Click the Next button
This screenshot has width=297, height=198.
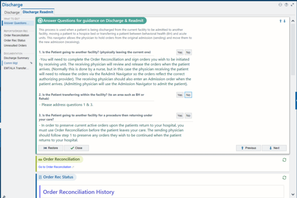[x=274, y=148]
